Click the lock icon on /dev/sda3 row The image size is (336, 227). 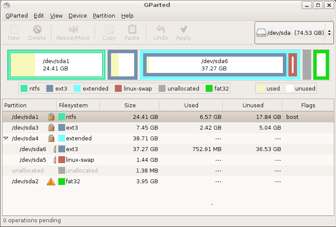point(51,127)
